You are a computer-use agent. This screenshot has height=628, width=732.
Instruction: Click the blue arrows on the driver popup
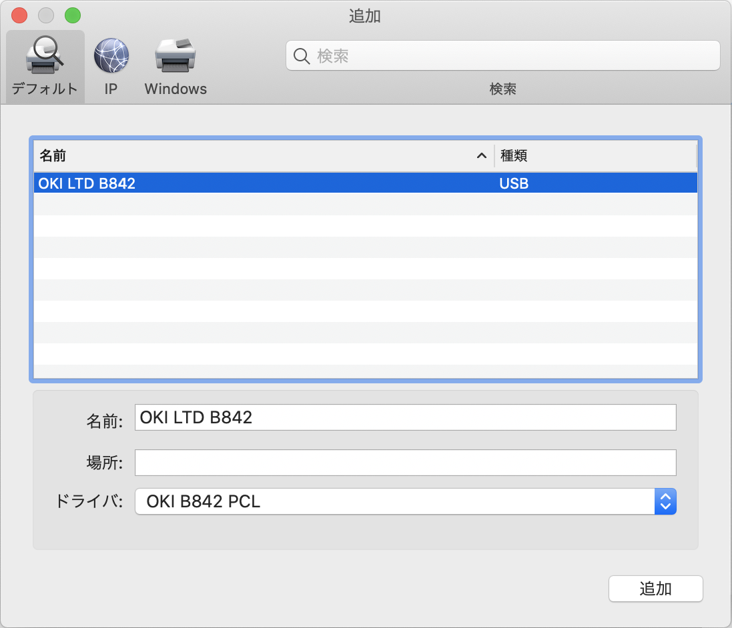coord(665,501)
